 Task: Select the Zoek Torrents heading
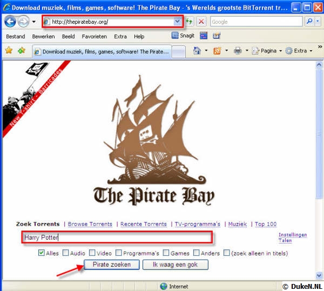pos(38,224)
